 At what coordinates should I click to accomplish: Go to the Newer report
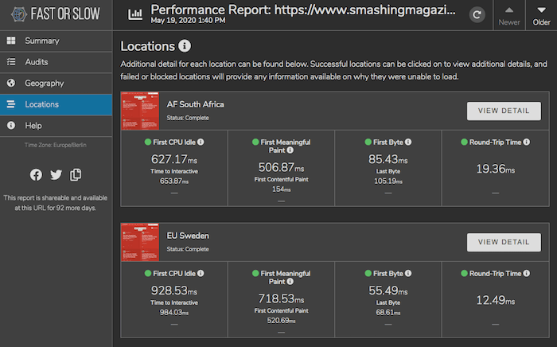coord(508,14)
